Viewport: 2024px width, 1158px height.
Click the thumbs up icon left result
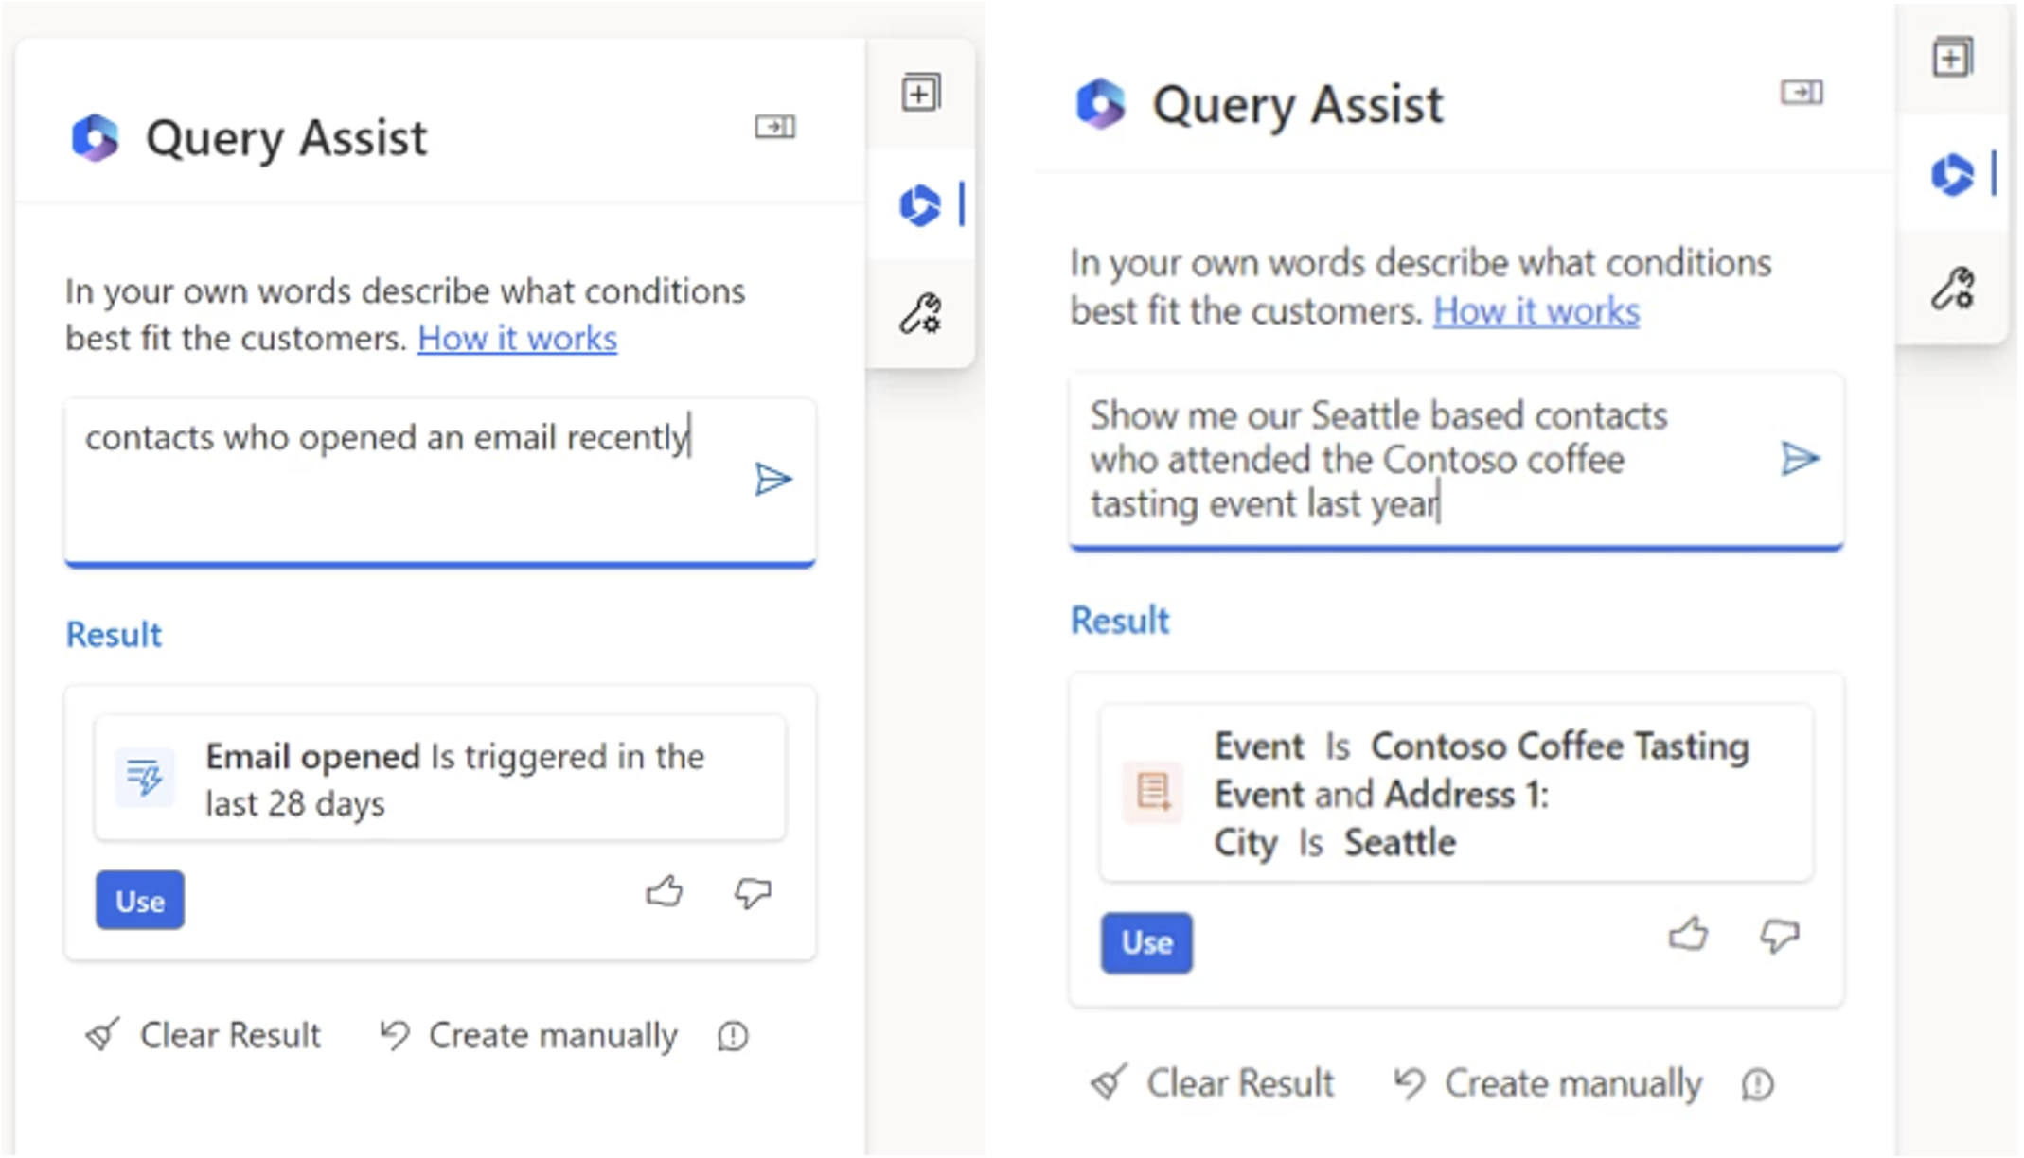pyautogui.click(x=663, y=893)
